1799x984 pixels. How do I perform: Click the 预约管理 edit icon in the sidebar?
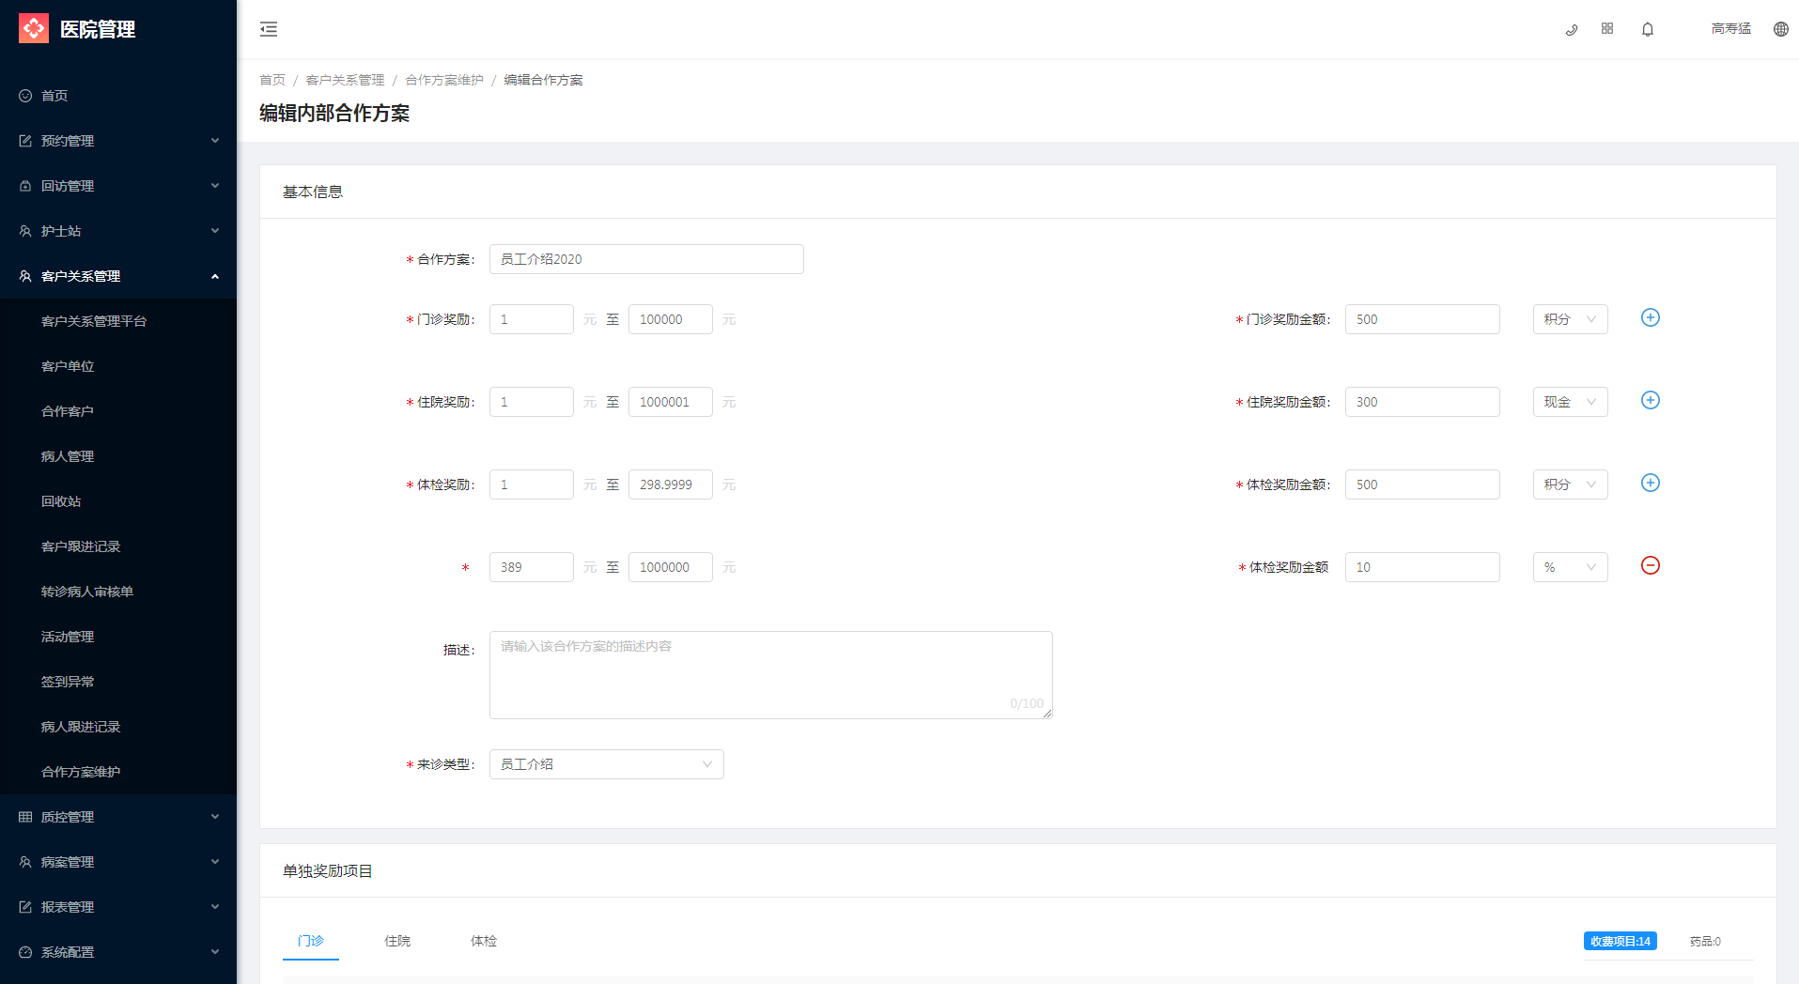pos(25,141)
